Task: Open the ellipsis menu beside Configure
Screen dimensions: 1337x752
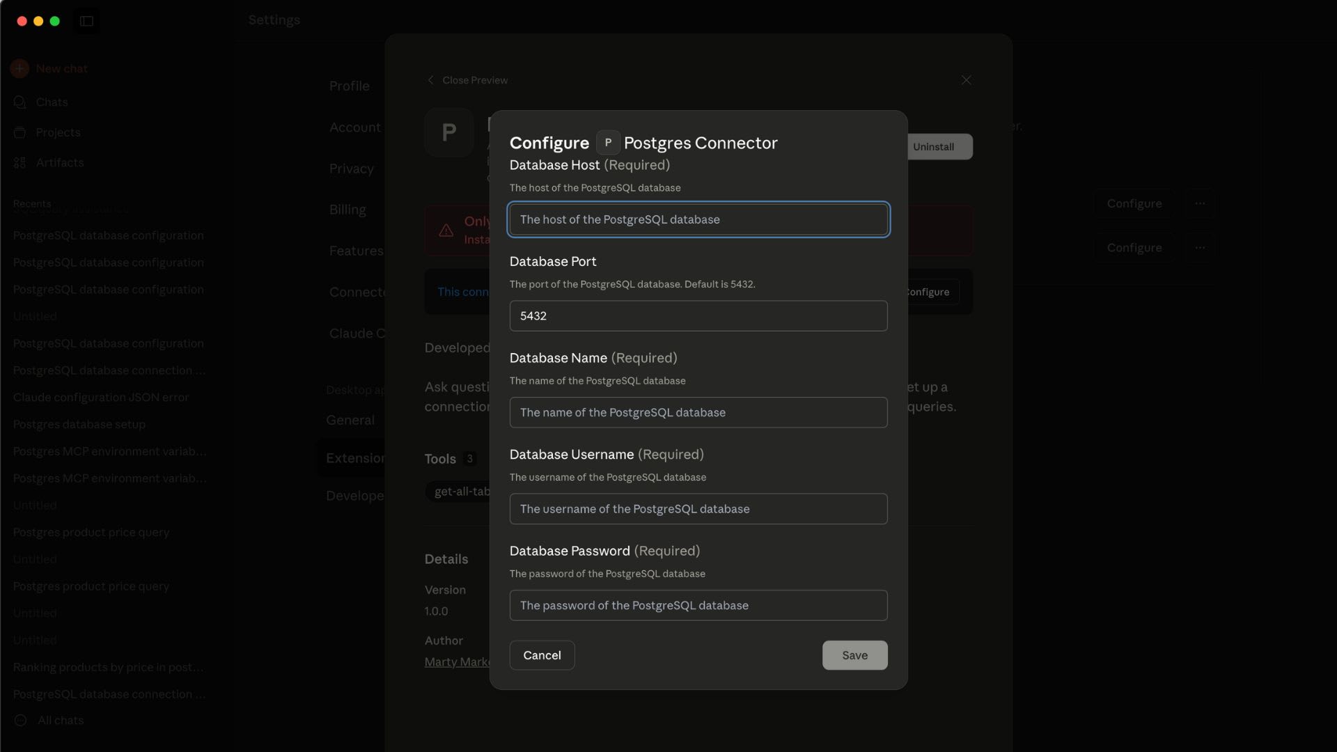Action: (x=1200, y=203)
